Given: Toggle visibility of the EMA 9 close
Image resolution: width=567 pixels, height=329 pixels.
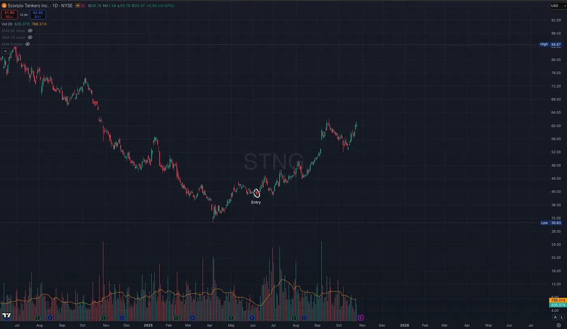Looking at the screenshot, I should tap(28, 44).
